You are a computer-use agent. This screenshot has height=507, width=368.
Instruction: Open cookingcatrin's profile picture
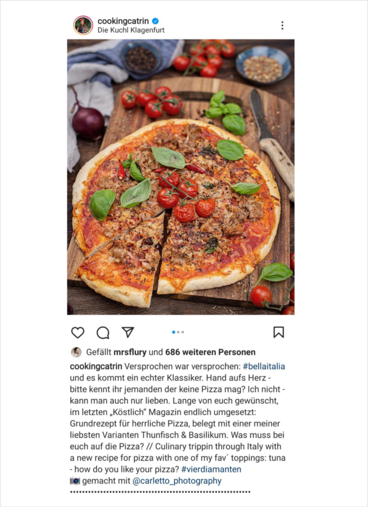(83, 25)
